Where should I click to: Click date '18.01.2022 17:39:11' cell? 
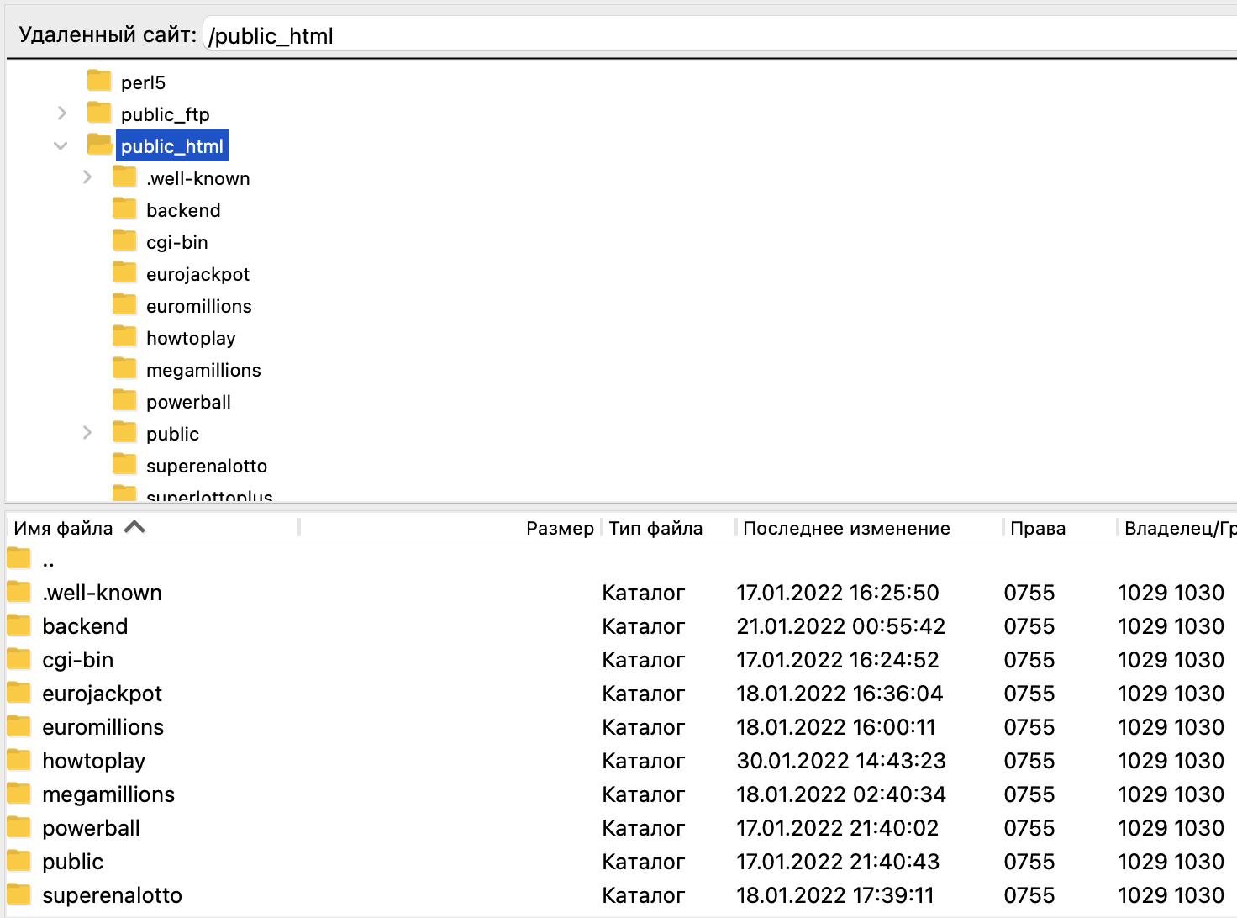click(835, 895)
